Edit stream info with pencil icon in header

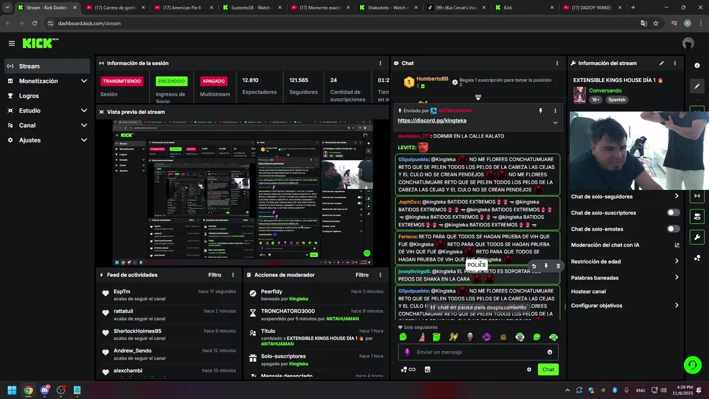[661, 63]
